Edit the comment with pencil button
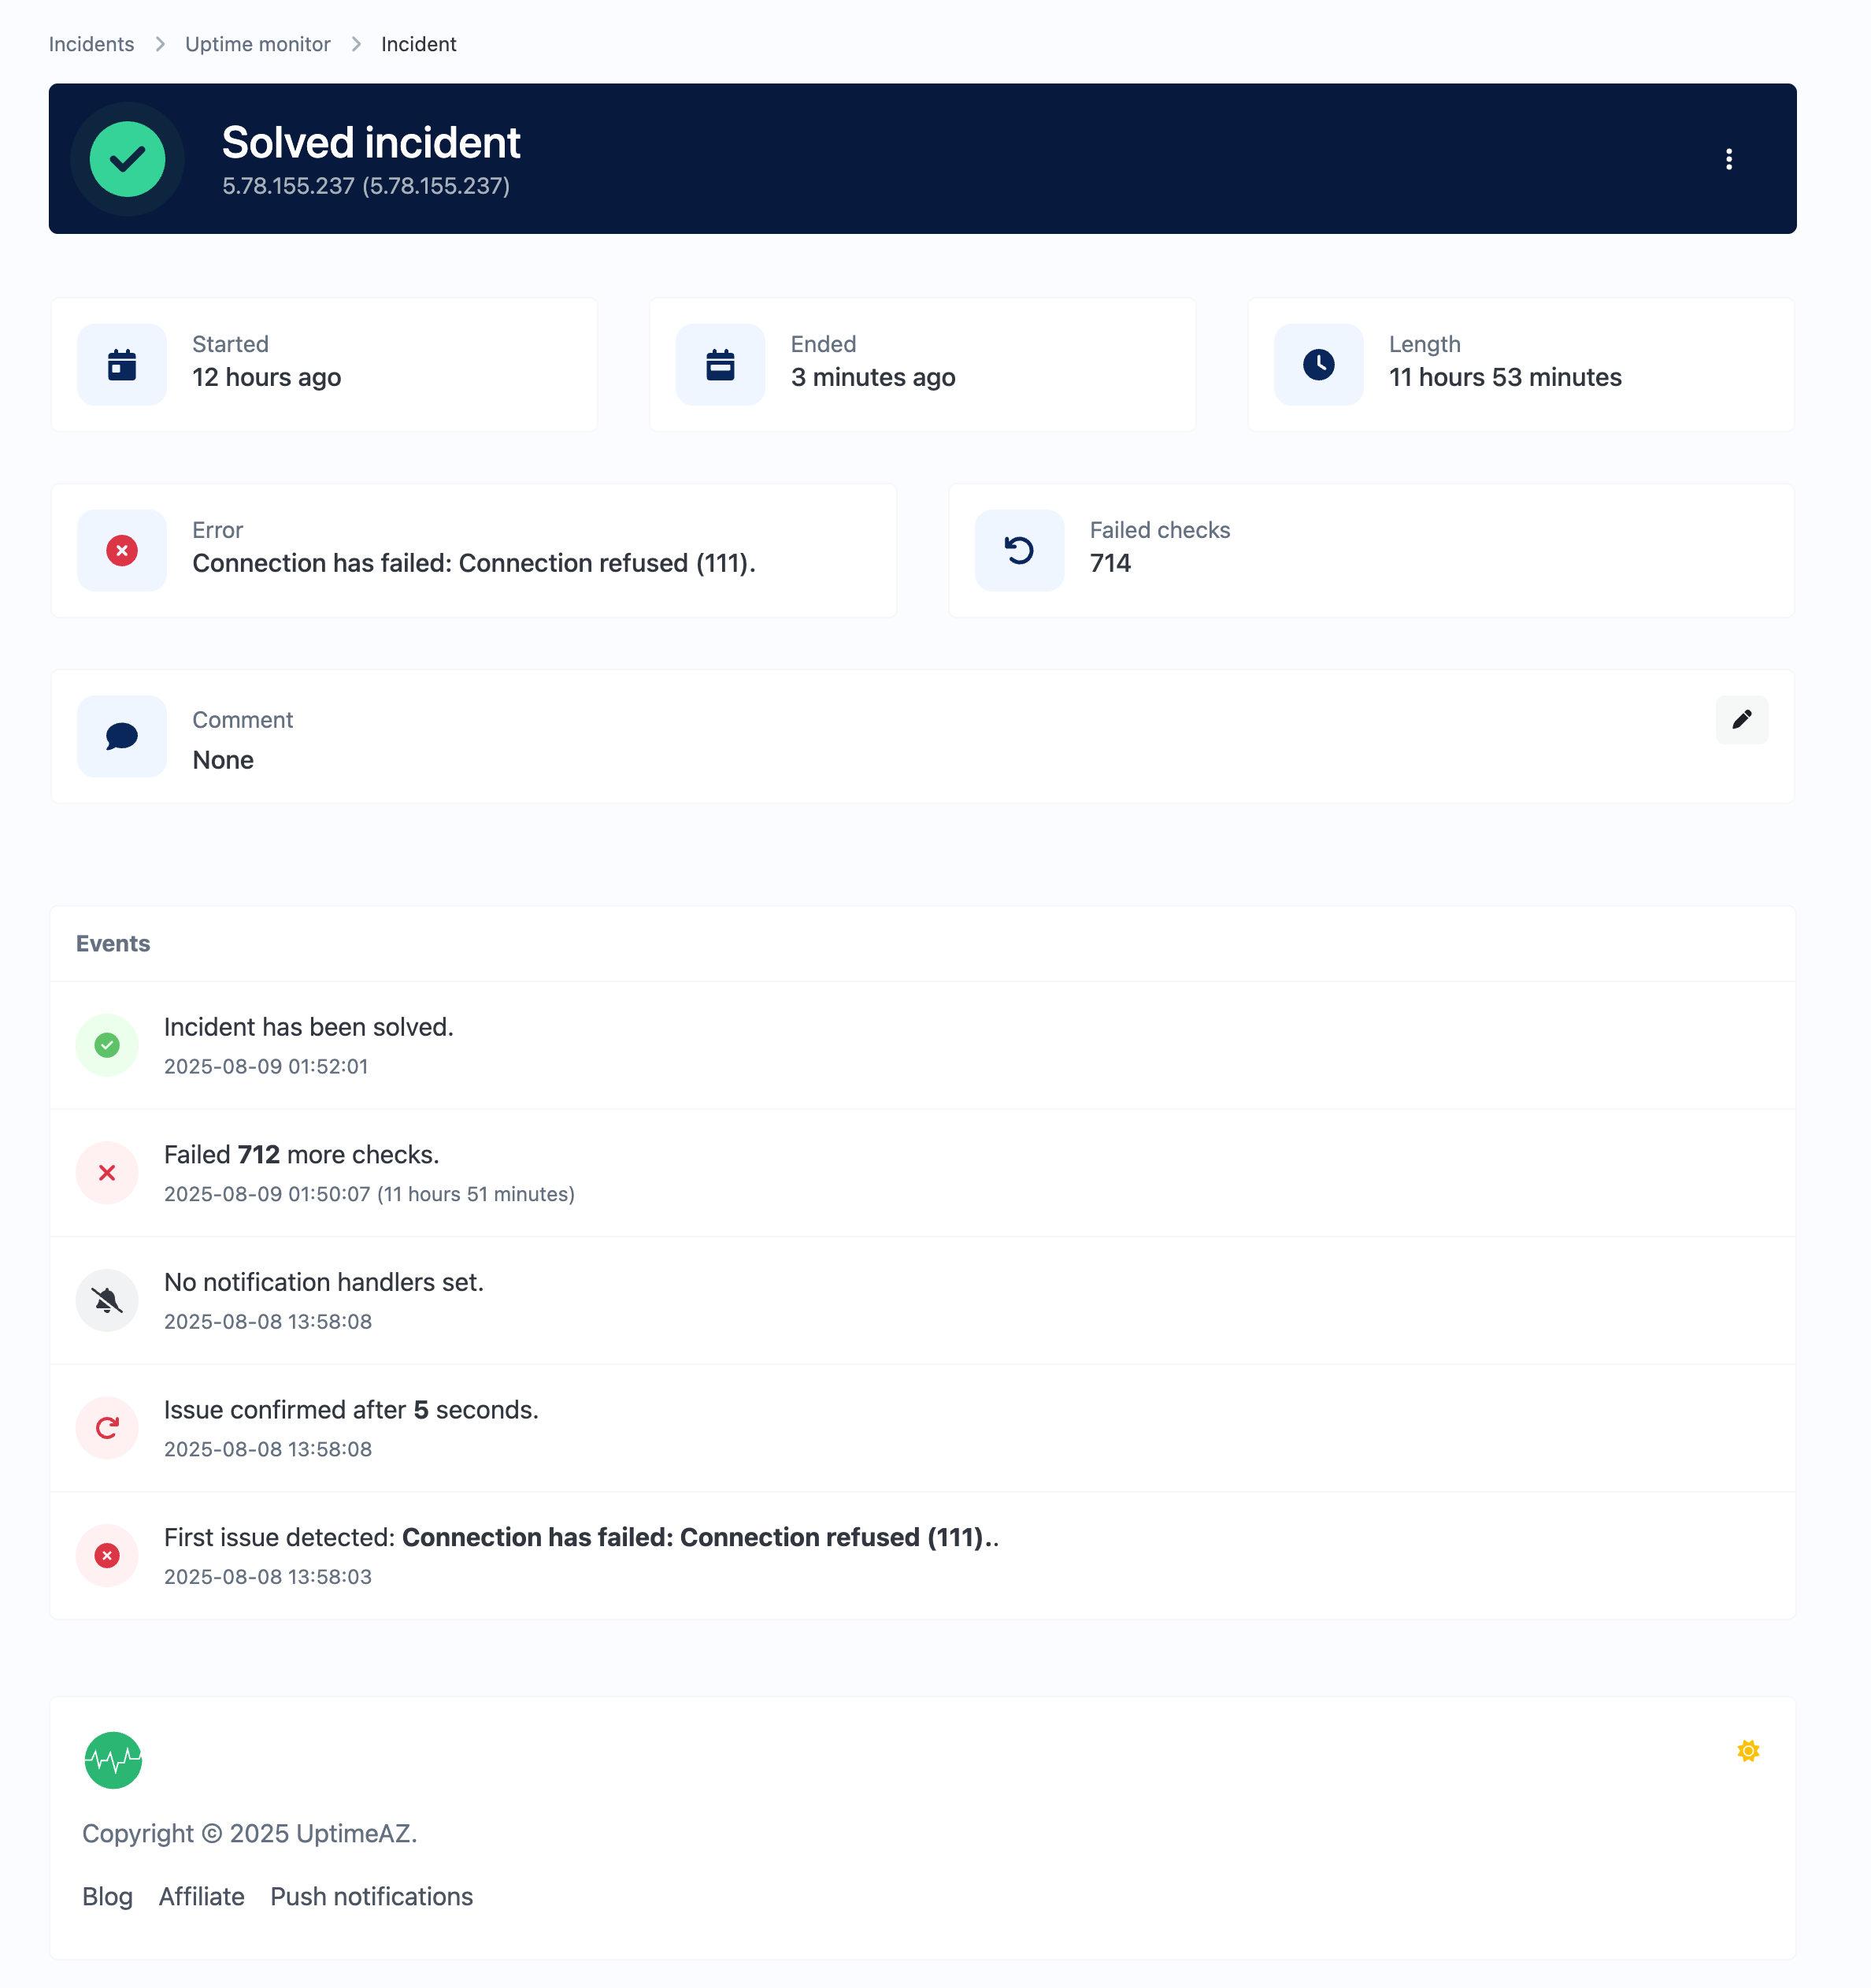The height and width of the screenshot is (1988, 1871). pyautogui.click(x=1741, y=719)
